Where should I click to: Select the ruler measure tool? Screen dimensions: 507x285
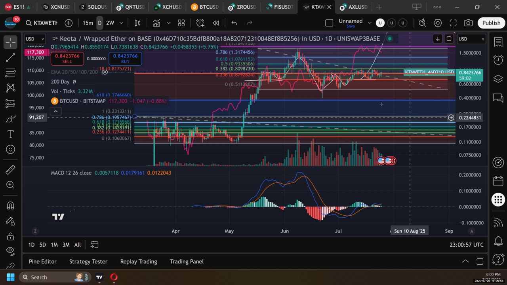coord(11,169)
